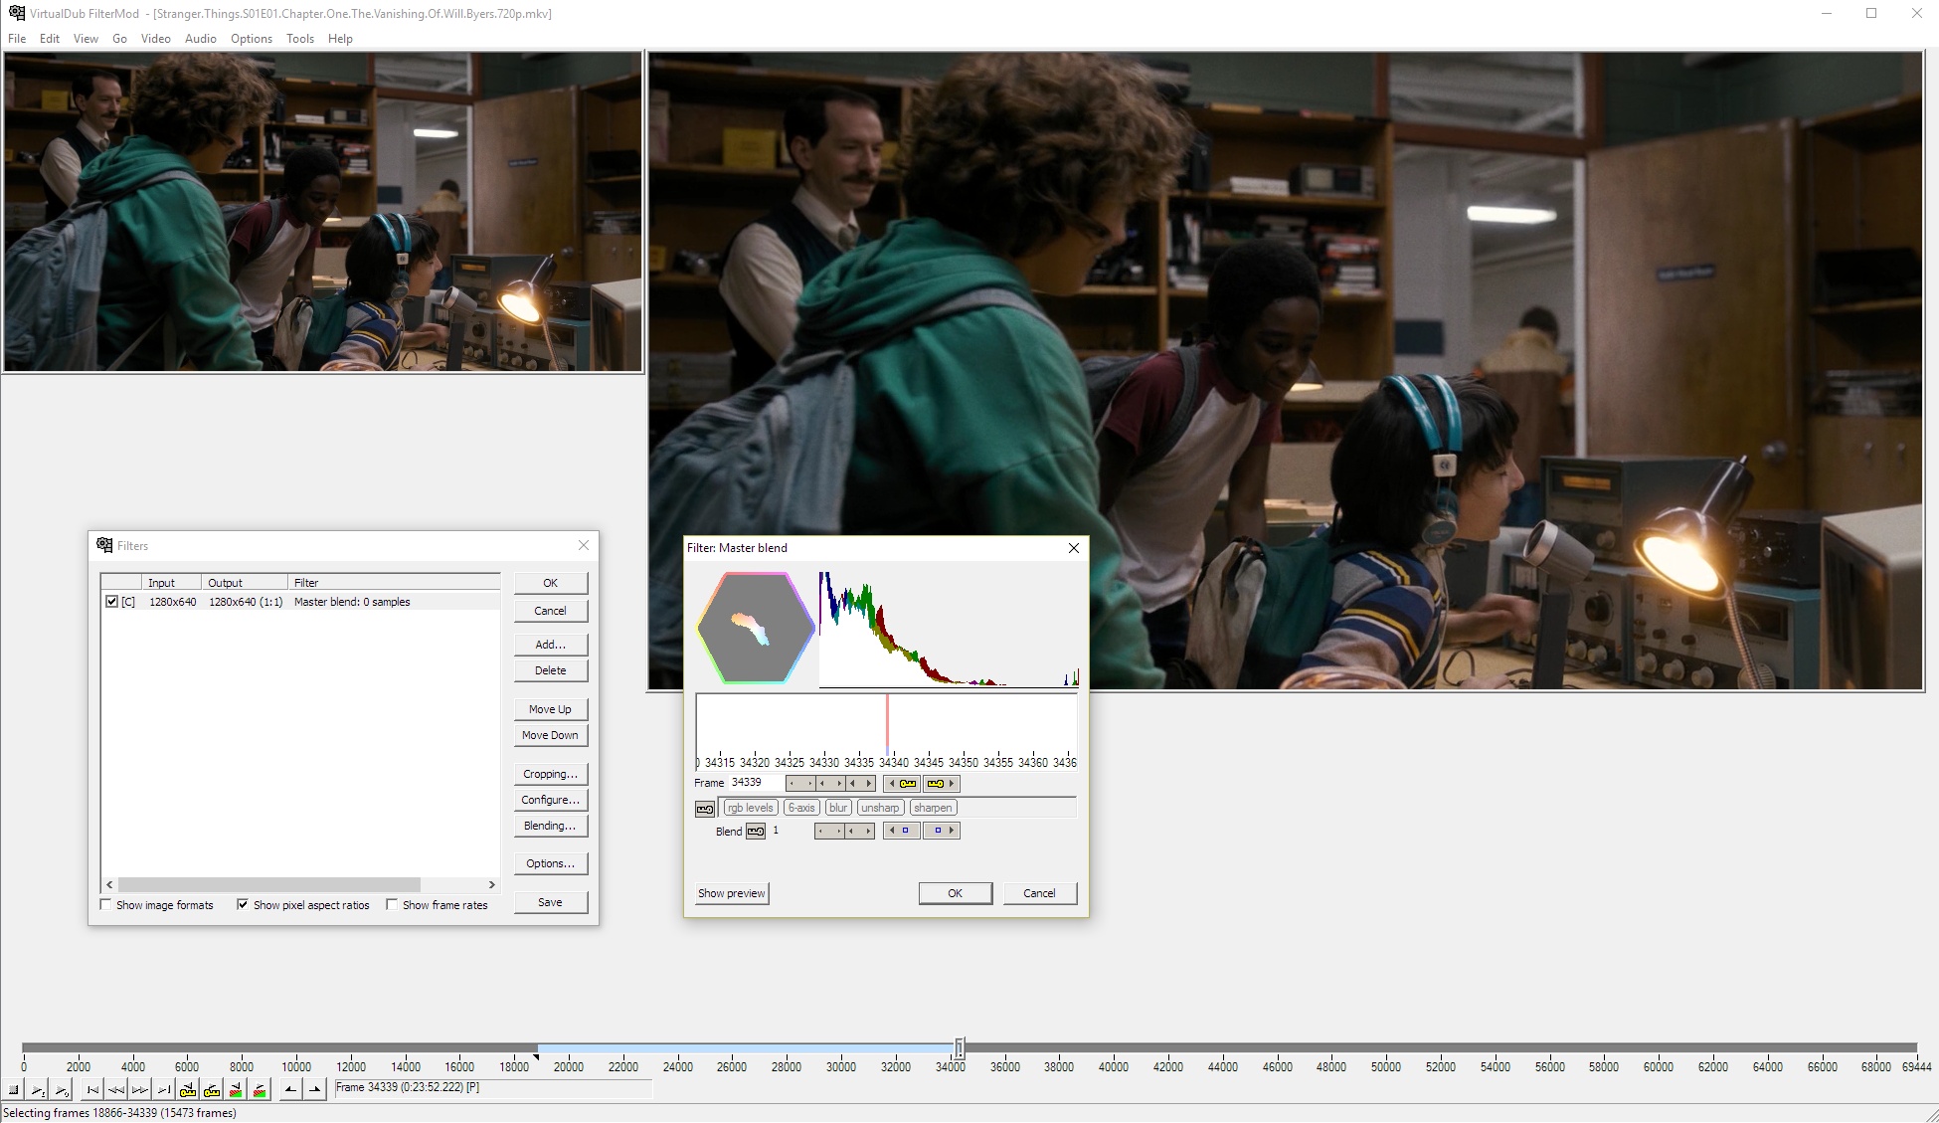Toggle the Blend keyframe key button

[x=756, y=832]
